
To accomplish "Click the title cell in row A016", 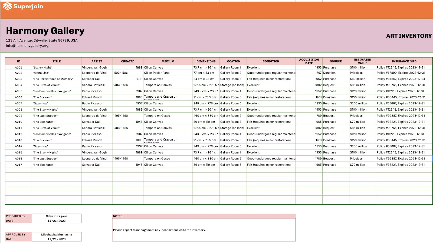I will pos(57,159).
